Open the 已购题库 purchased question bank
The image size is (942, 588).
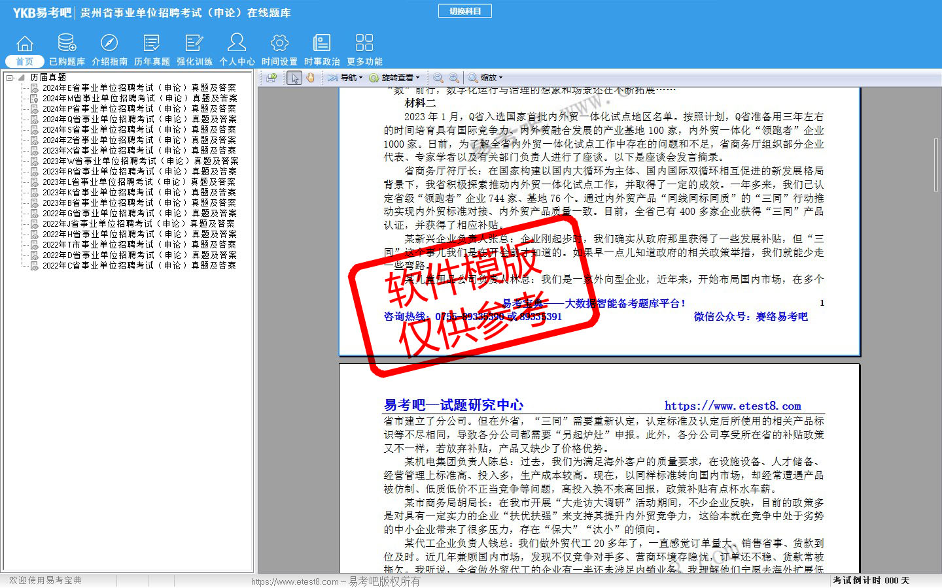tap(67, 50)
